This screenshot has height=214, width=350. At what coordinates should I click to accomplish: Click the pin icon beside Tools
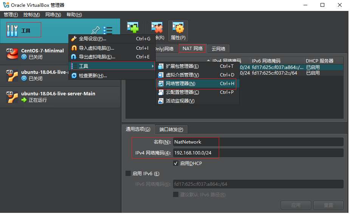(96, 31)
